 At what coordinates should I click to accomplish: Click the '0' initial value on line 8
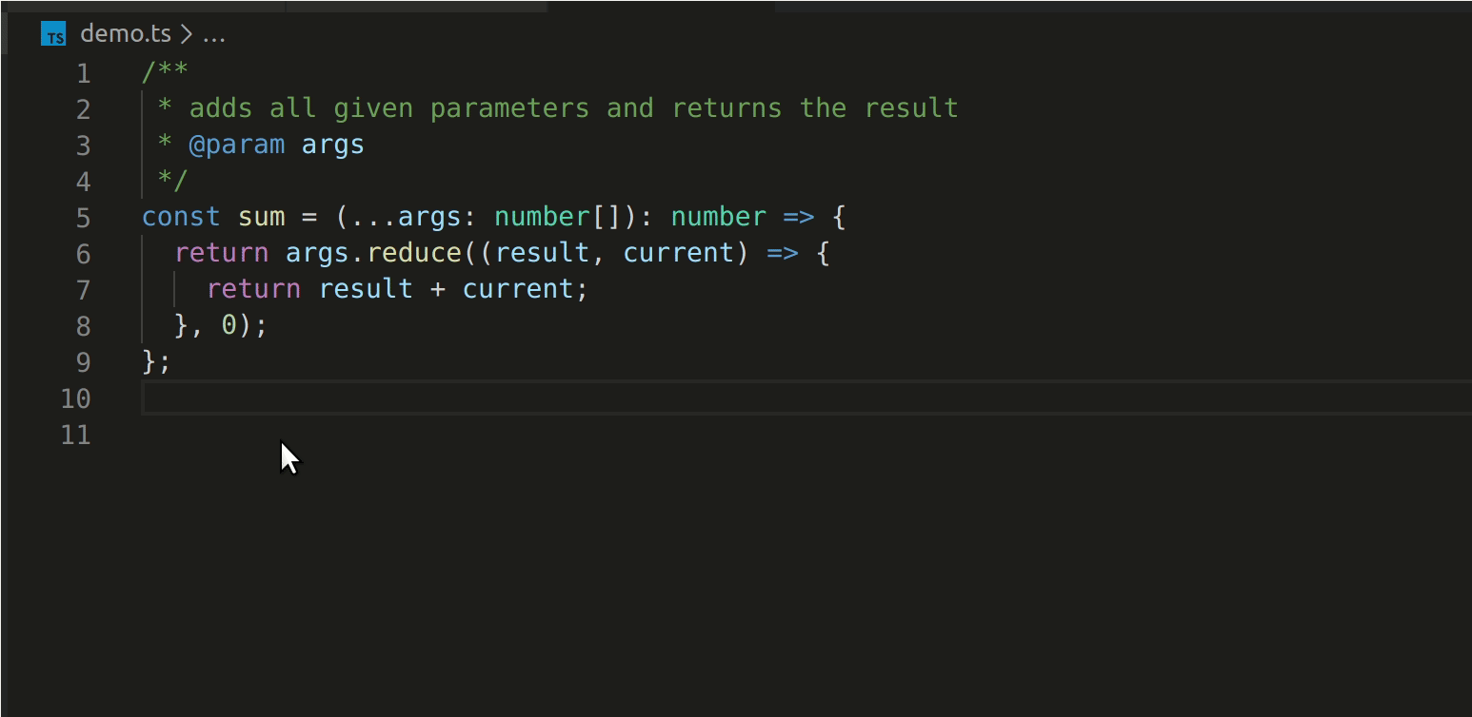click(x=229, y=325)
